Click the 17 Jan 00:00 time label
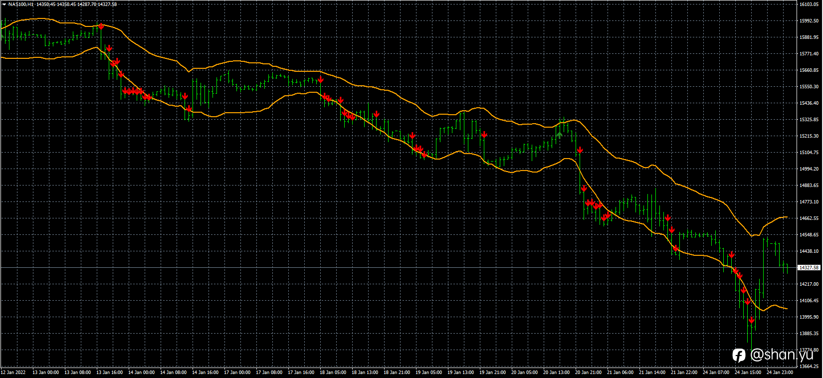The height and width of the screenshot is (378, 823). tap(237, 372)
